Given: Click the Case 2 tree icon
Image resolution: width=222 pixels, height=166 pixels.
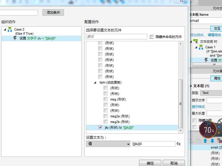Looking at the screenshot, I should (9, 29).
